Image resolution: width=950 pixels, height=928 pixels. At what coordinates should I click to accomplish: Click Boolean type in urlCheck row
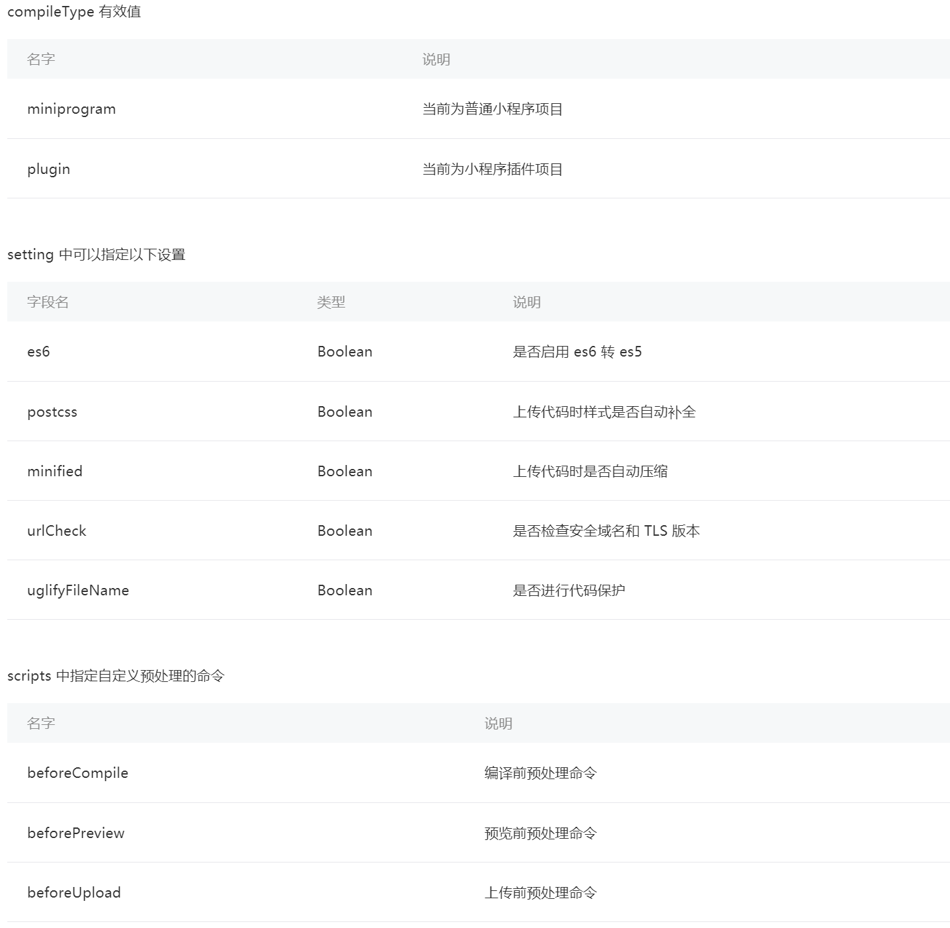pos(345,531)
